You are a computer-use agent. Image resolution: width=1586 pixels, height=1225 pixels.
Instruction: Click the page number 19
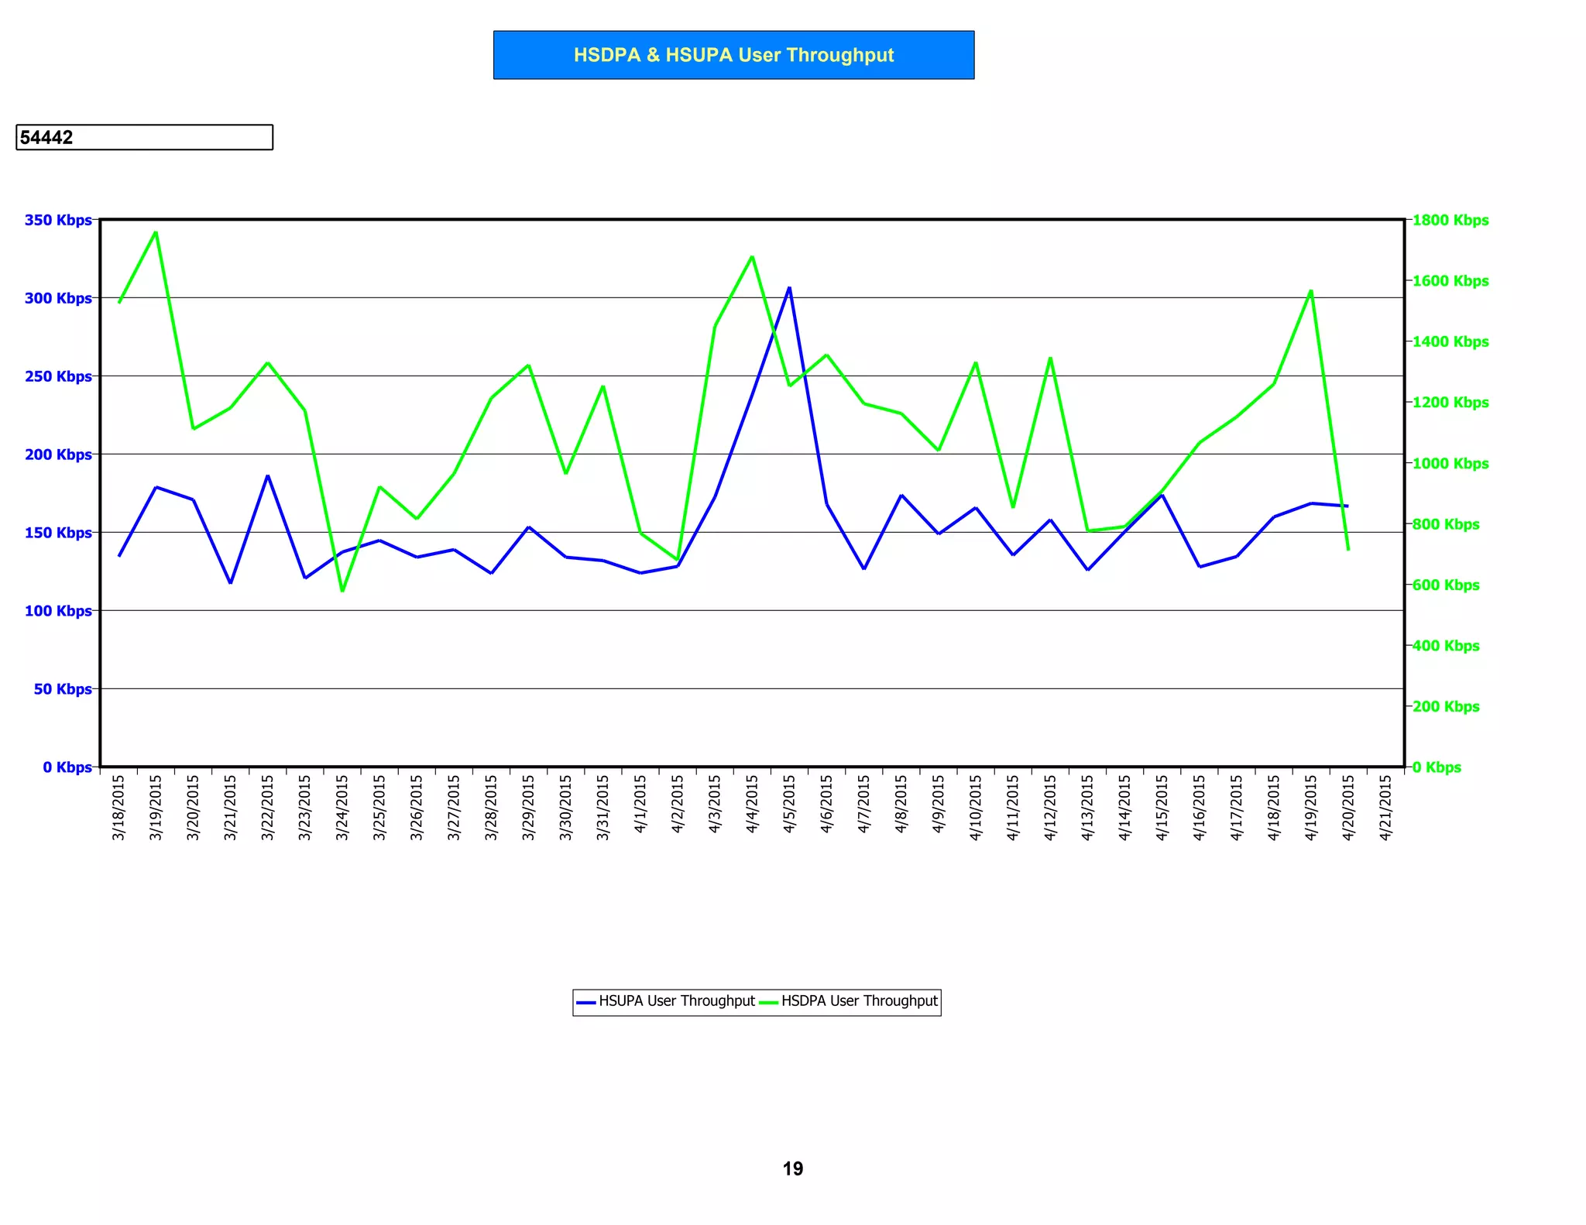(x=792, y=1168)
